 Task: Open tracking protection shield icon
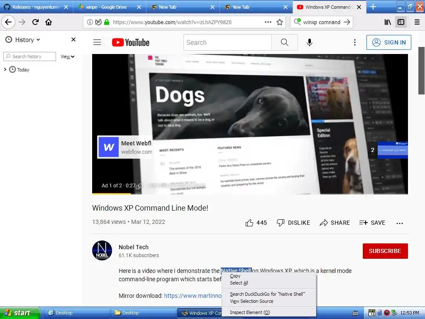point(98,22)
